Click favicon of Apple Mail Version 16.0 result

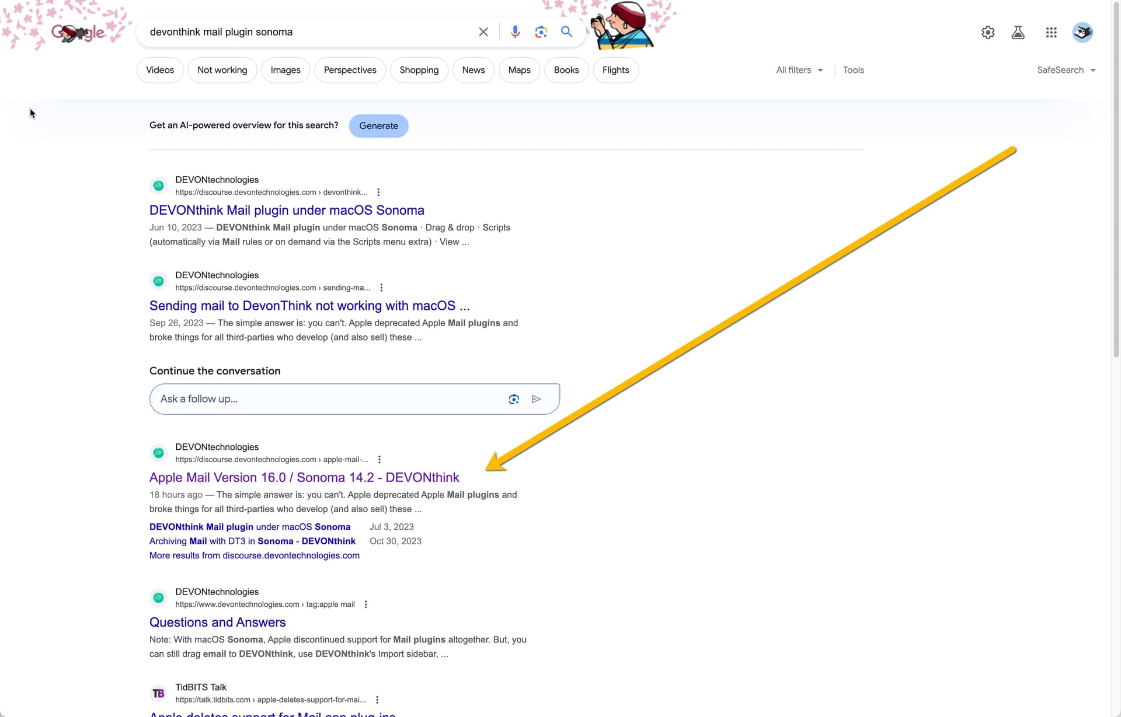click(158, 453)
